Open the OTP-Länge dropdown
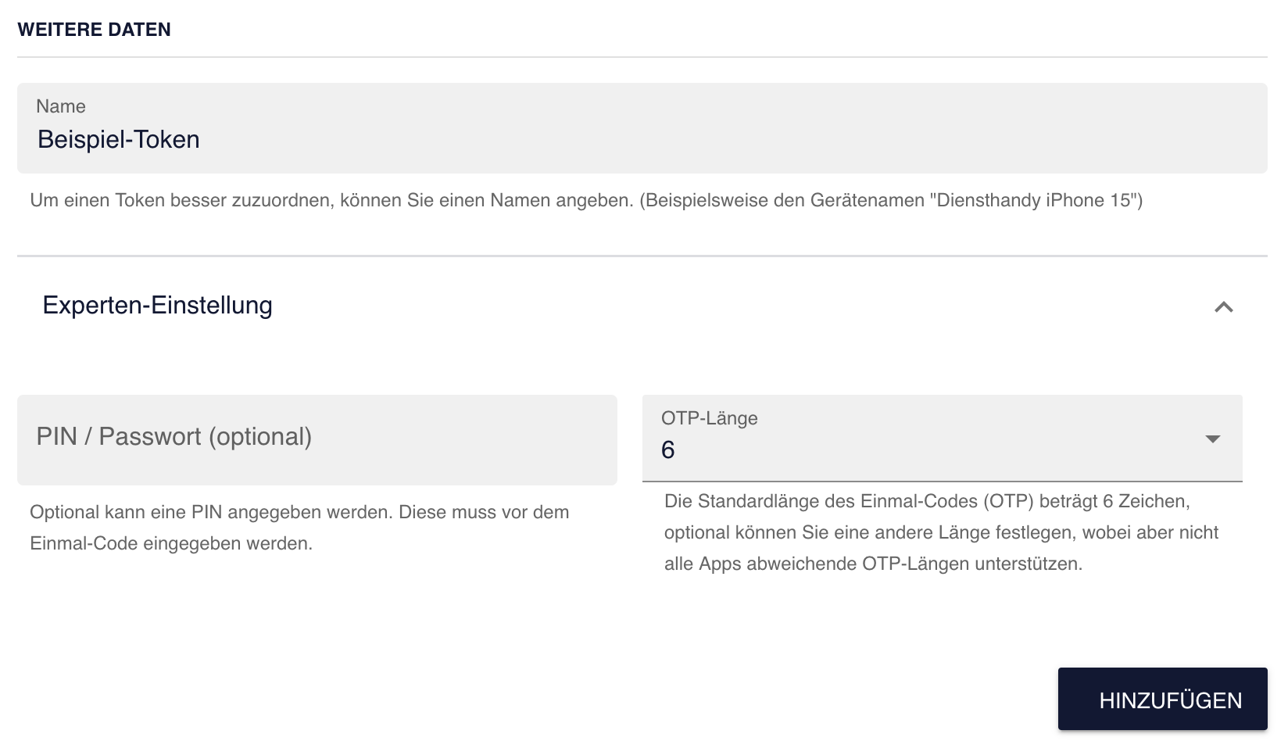Viewport: 1288px width, 752px height. (x=942, y=438)
